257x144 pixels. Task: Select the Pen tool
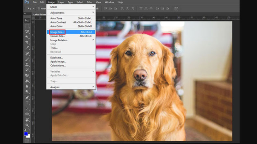point(27,98)
